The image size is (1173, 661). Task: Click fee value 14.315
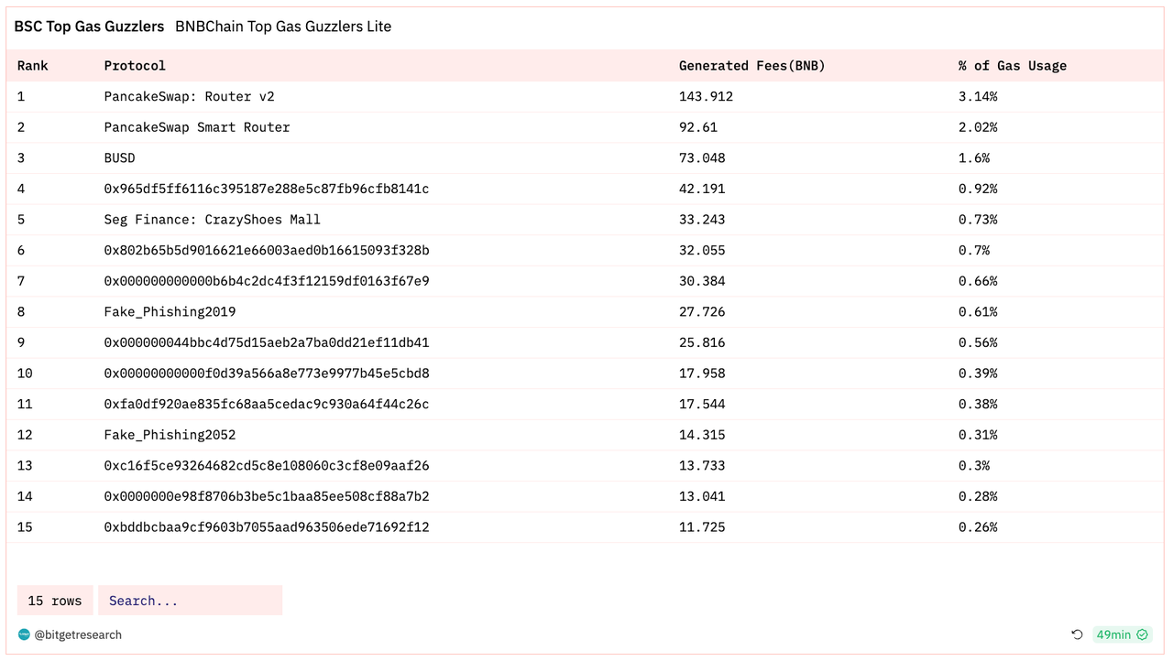[702, 435]
